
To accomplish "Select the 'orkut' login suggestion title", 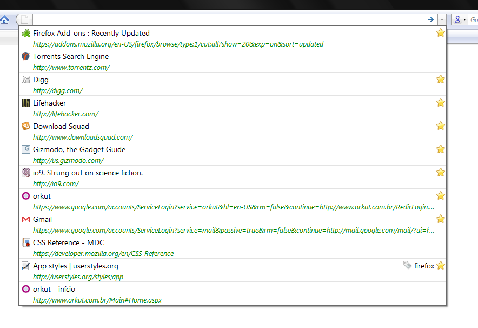I will [42, 196].
